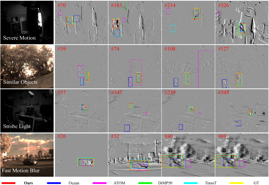Click the red Ours legend swatch

[8, 183]
